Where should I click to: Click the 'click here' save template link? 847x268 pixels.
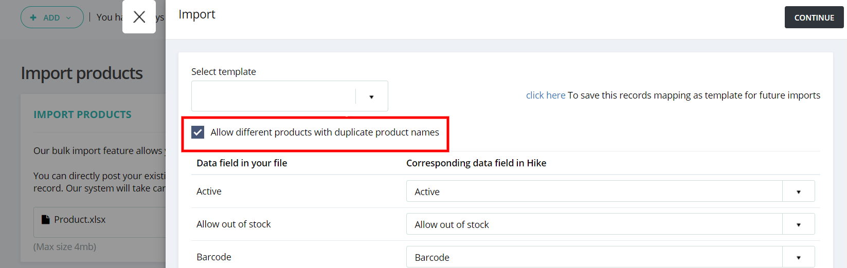545,95
